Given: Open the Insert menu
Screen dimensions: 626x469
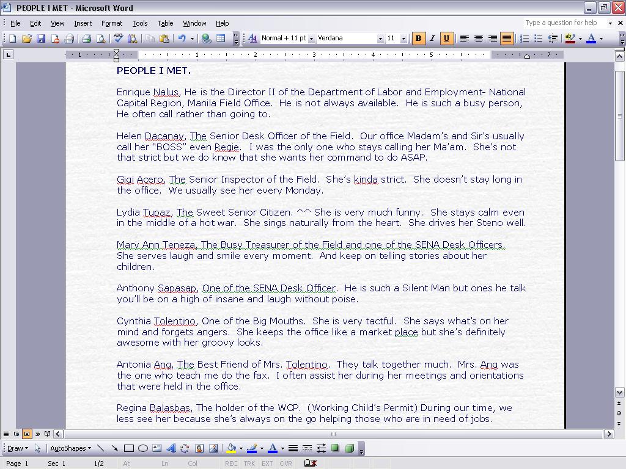Looking at the screenshot, I should [83, 23].
